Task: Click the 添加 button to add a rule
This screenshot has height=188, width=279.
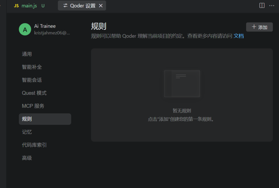Action: (x=259, y=27)
